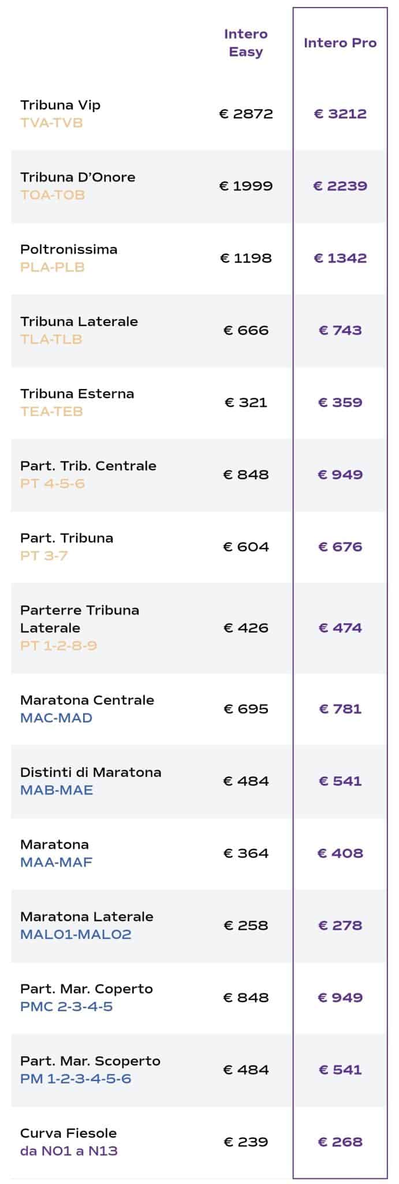This screenshot has height=1184, width=399.
Task: Select the € 1342 Poltronissima Pro price
Action: pos(340,258)
